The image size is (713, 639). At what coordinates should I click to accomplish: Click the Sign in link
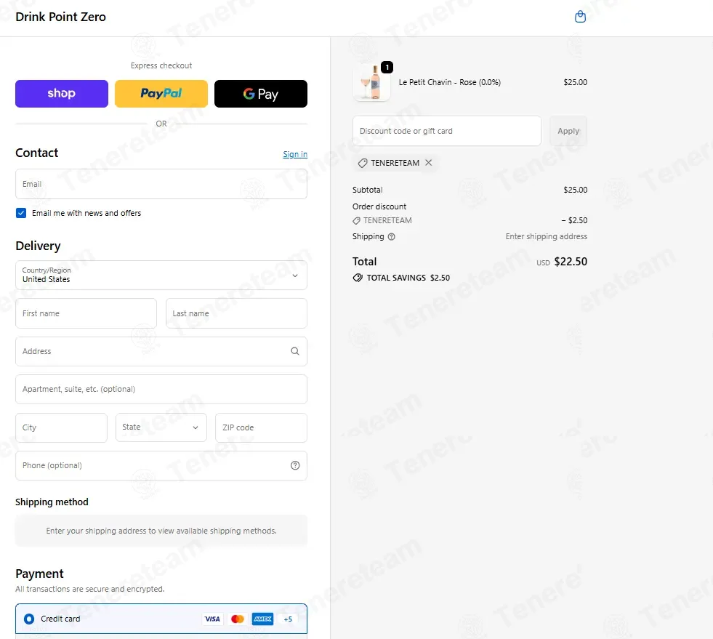[295, 154]
